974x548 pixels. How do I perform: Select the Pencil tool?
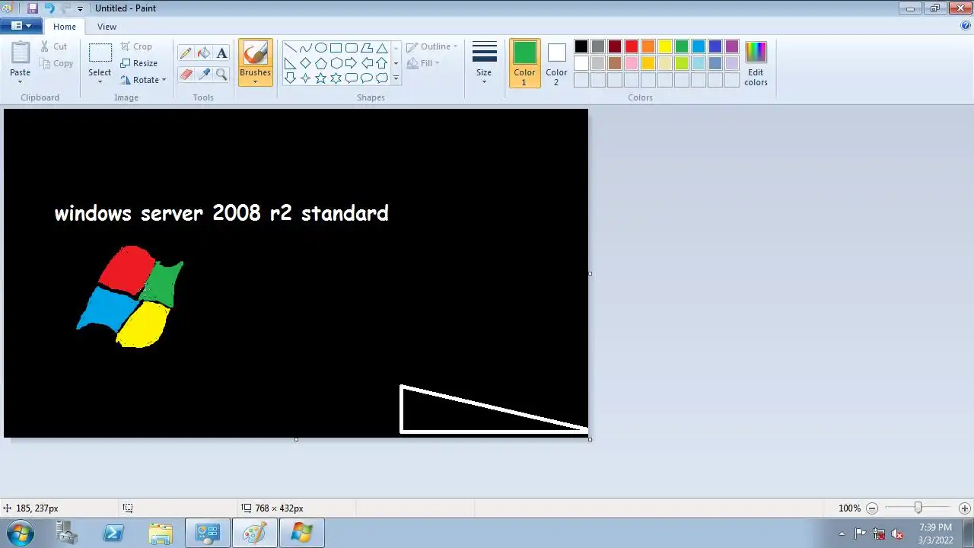[186, 53]
